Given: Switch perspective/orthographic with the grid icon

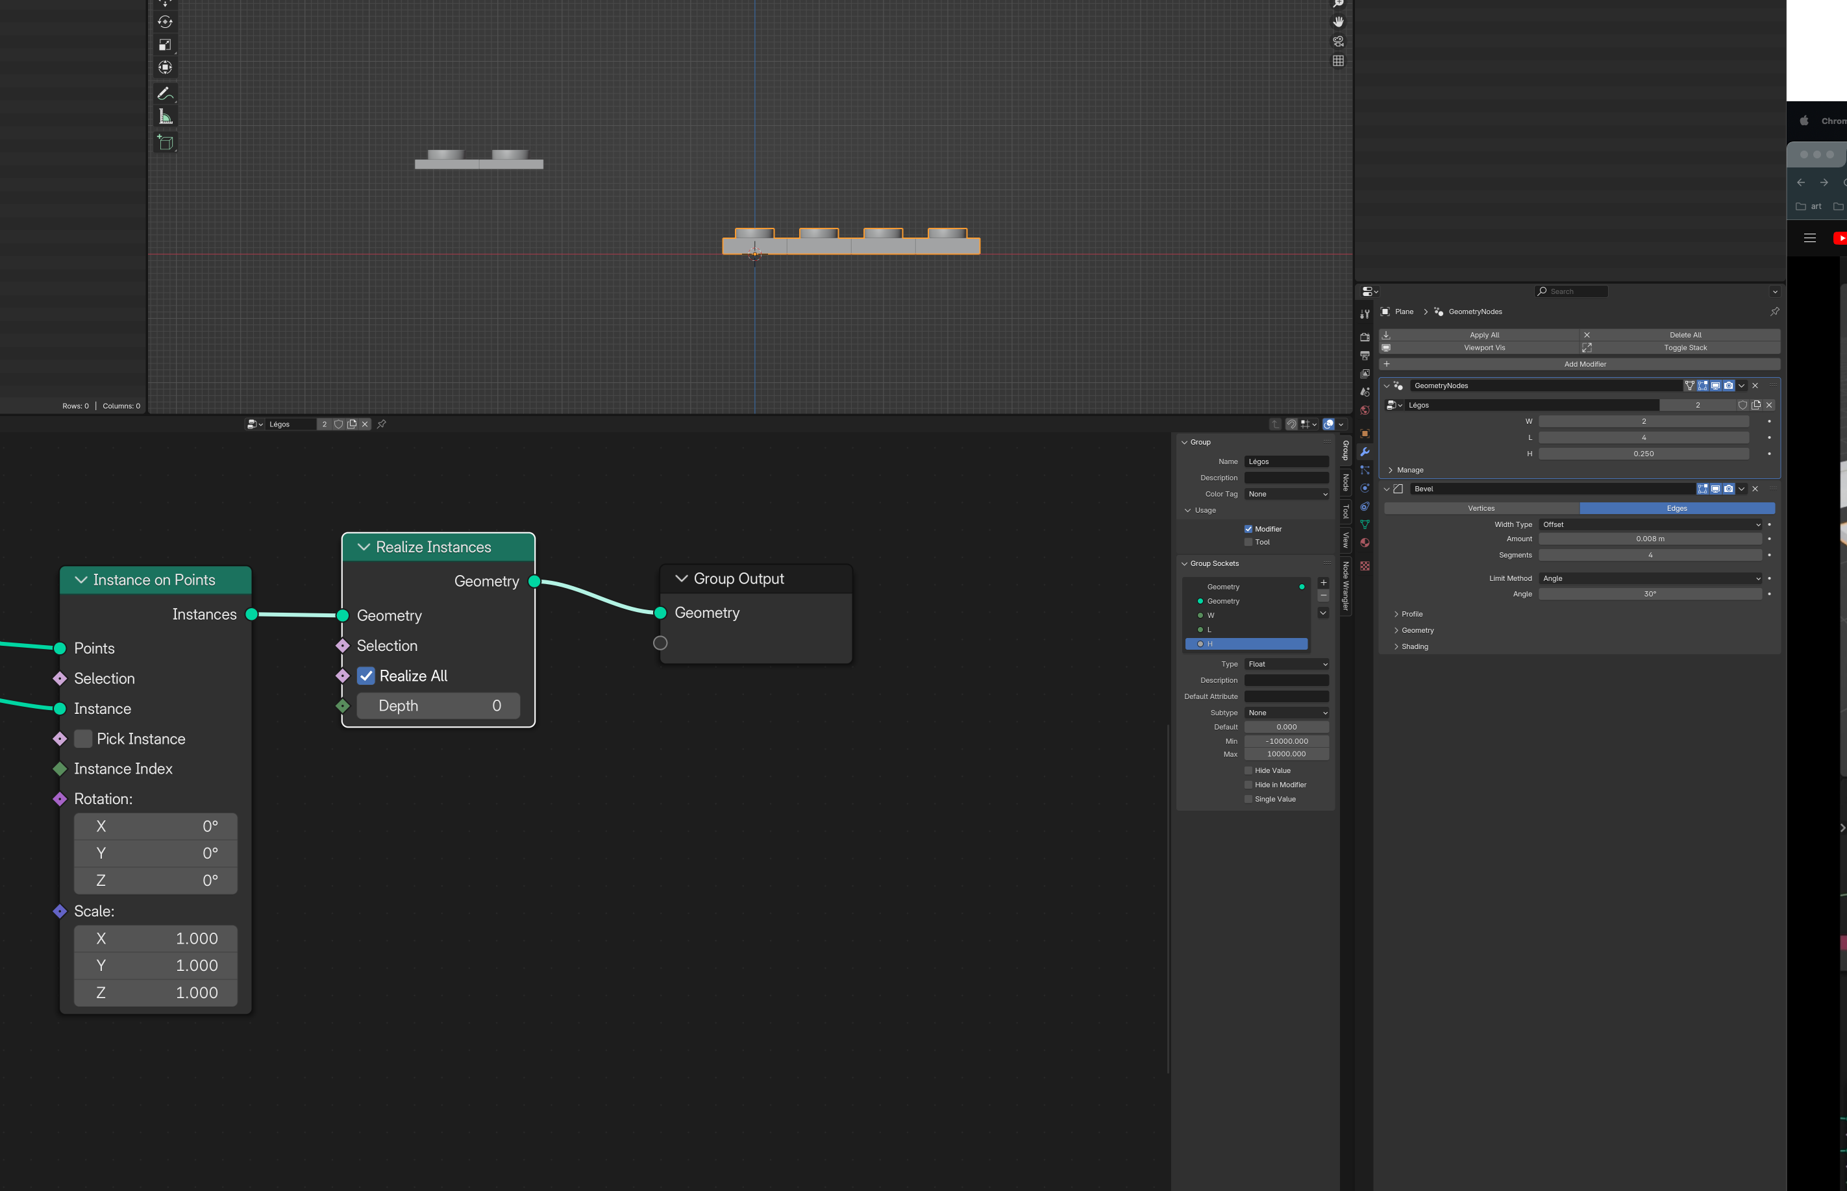Looking at the screenshot, I should click(1338, 60).
